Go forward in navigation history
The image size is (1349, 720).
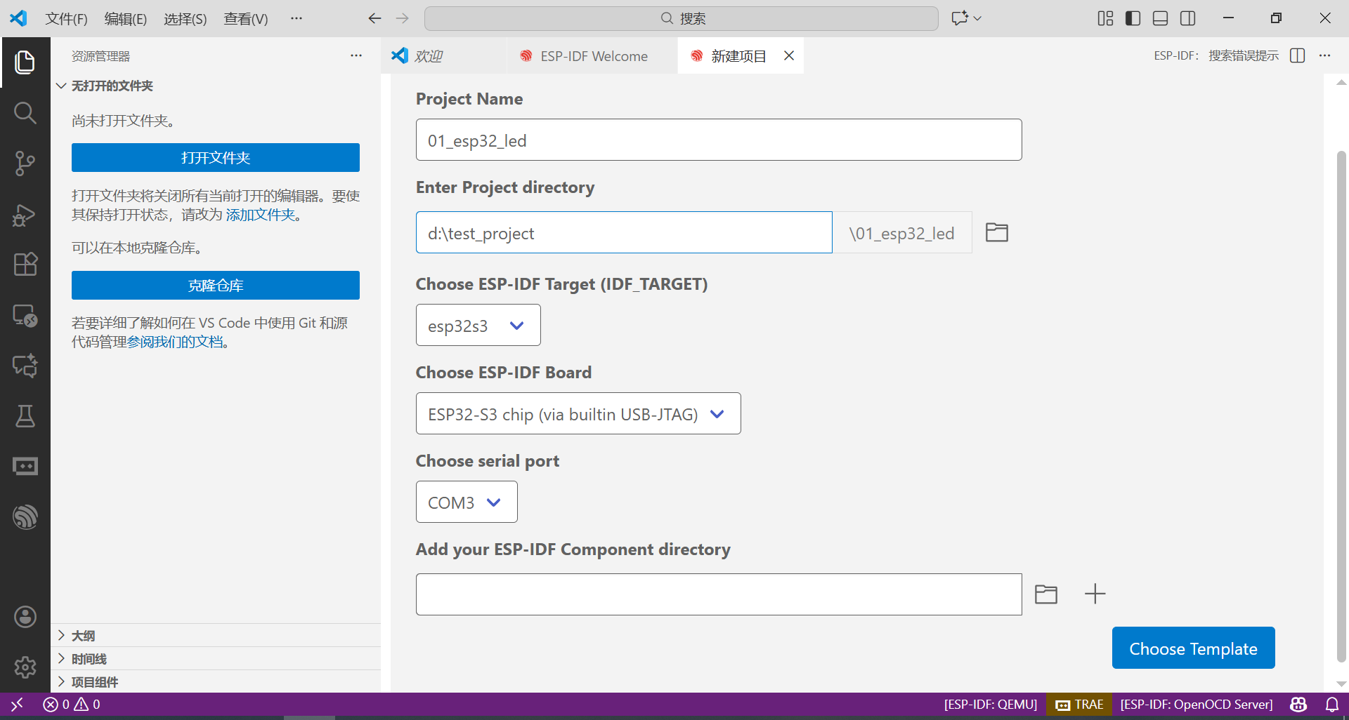[x=402, y=18]
